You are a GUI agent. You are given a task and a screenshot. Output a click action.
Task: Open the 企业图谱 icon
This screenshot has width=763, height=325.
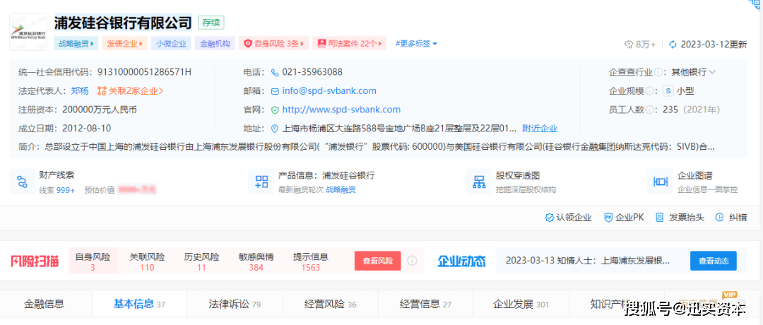click(661, 182)
